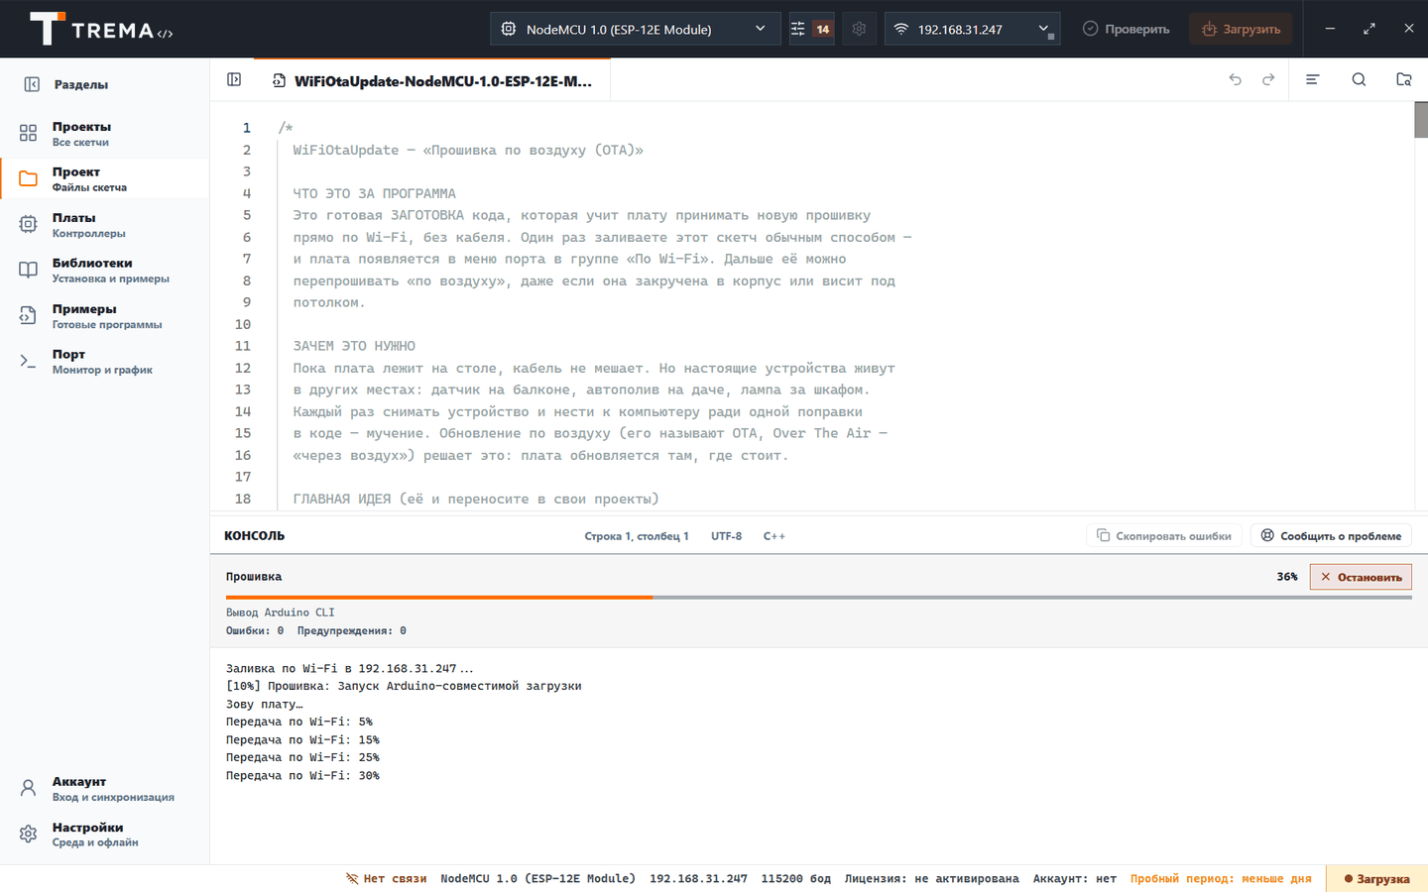
Task: Click line number 11 in gutter
Action: (243, 346)
